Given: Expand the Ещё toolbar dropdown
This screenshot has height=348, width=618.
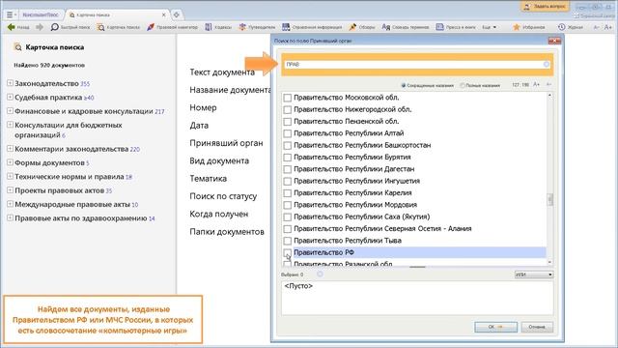Looking at the screenshot, I should click(490, 27).
